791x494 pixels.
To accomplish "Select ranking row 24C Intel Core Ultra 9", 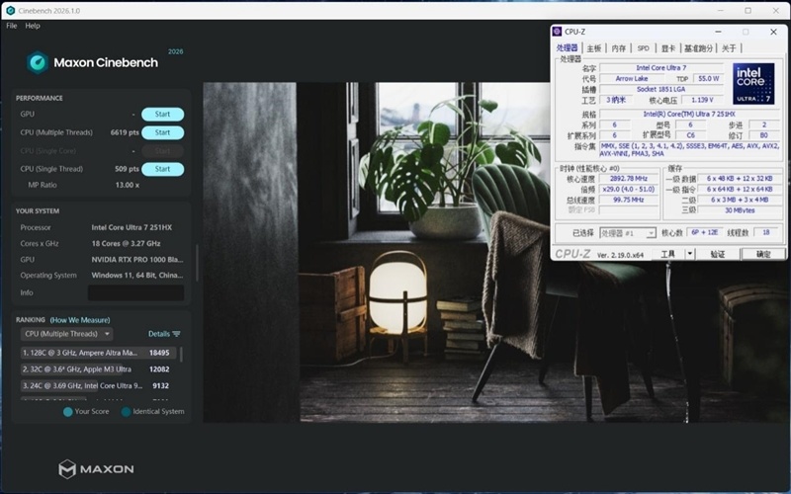I will [x=98, y=385].
